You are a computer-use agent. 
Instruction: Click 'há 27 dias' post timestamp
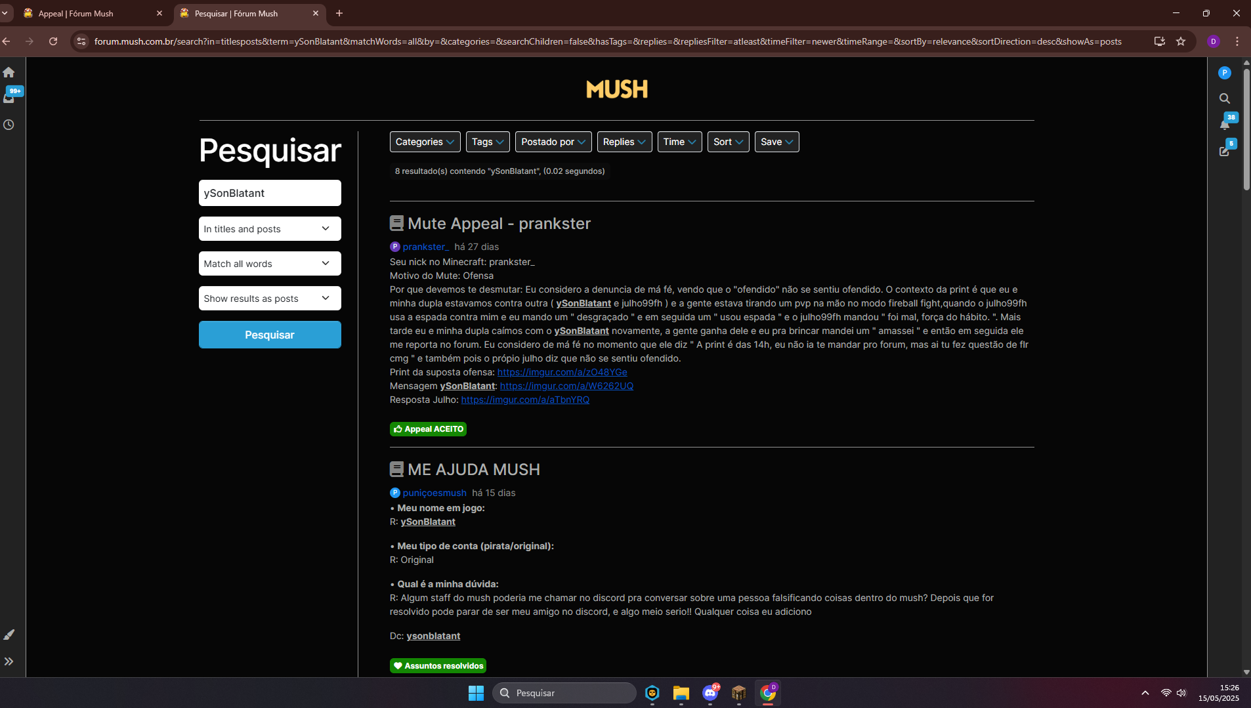pyautogui.click(x=477, y=247)
